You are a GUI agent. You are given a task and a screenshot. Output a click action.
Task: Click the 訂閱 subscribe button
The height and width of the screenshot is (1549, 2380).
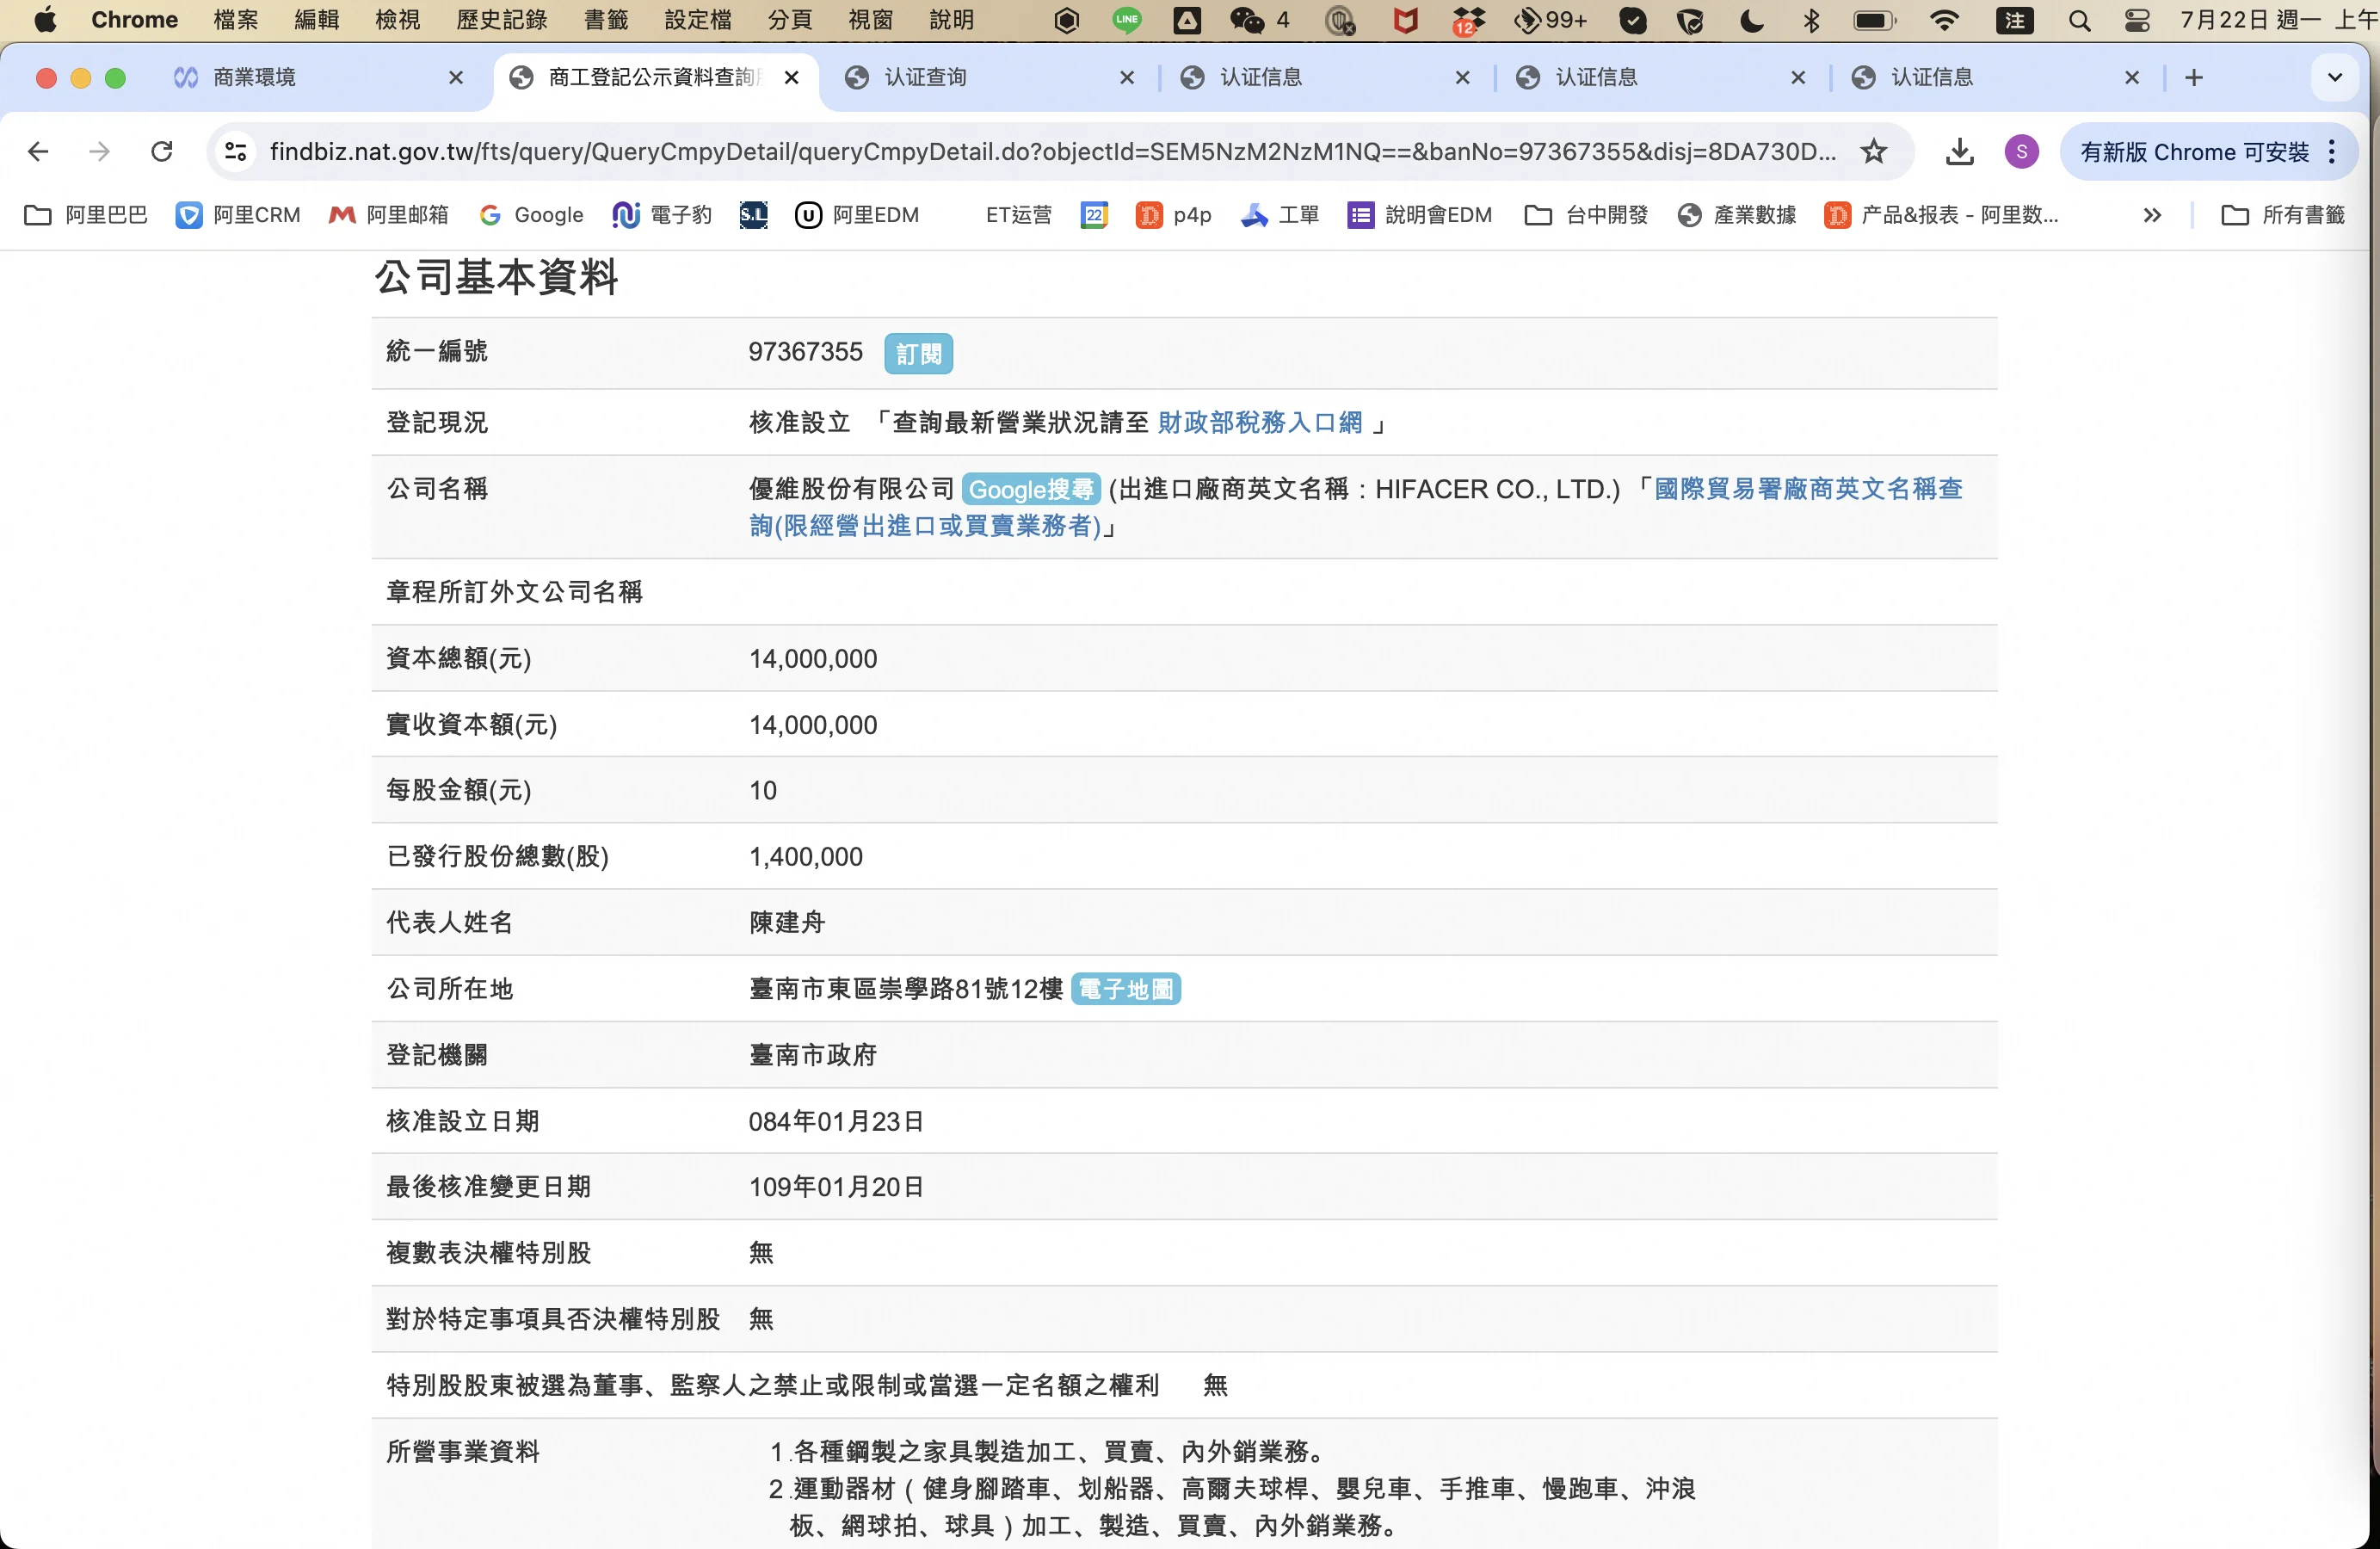(x=917, y=353)
